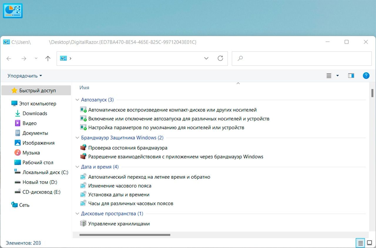Collapse the Дата и время group

[x=78, y=167]
